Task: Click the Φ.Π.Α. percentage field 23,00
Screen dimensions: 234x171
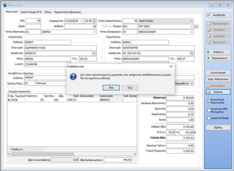Action: click(x=171, y=132)
